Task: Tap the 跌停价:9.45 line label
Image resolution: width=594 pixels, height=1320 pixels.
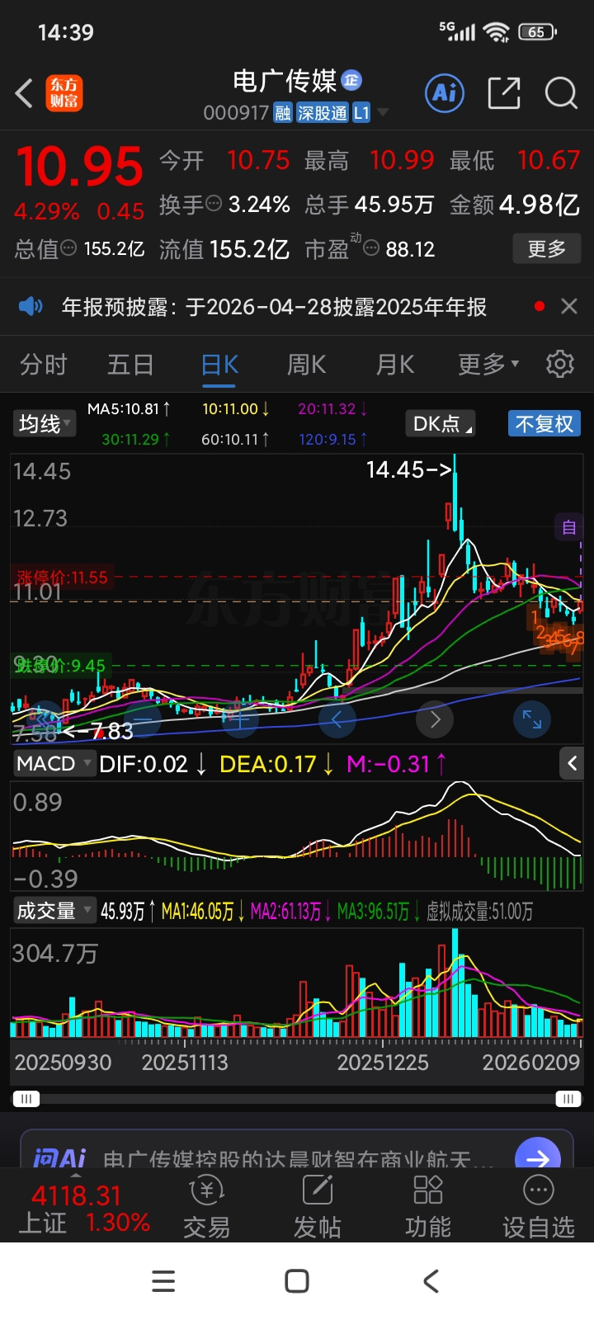Action: (x=59, y=665)
